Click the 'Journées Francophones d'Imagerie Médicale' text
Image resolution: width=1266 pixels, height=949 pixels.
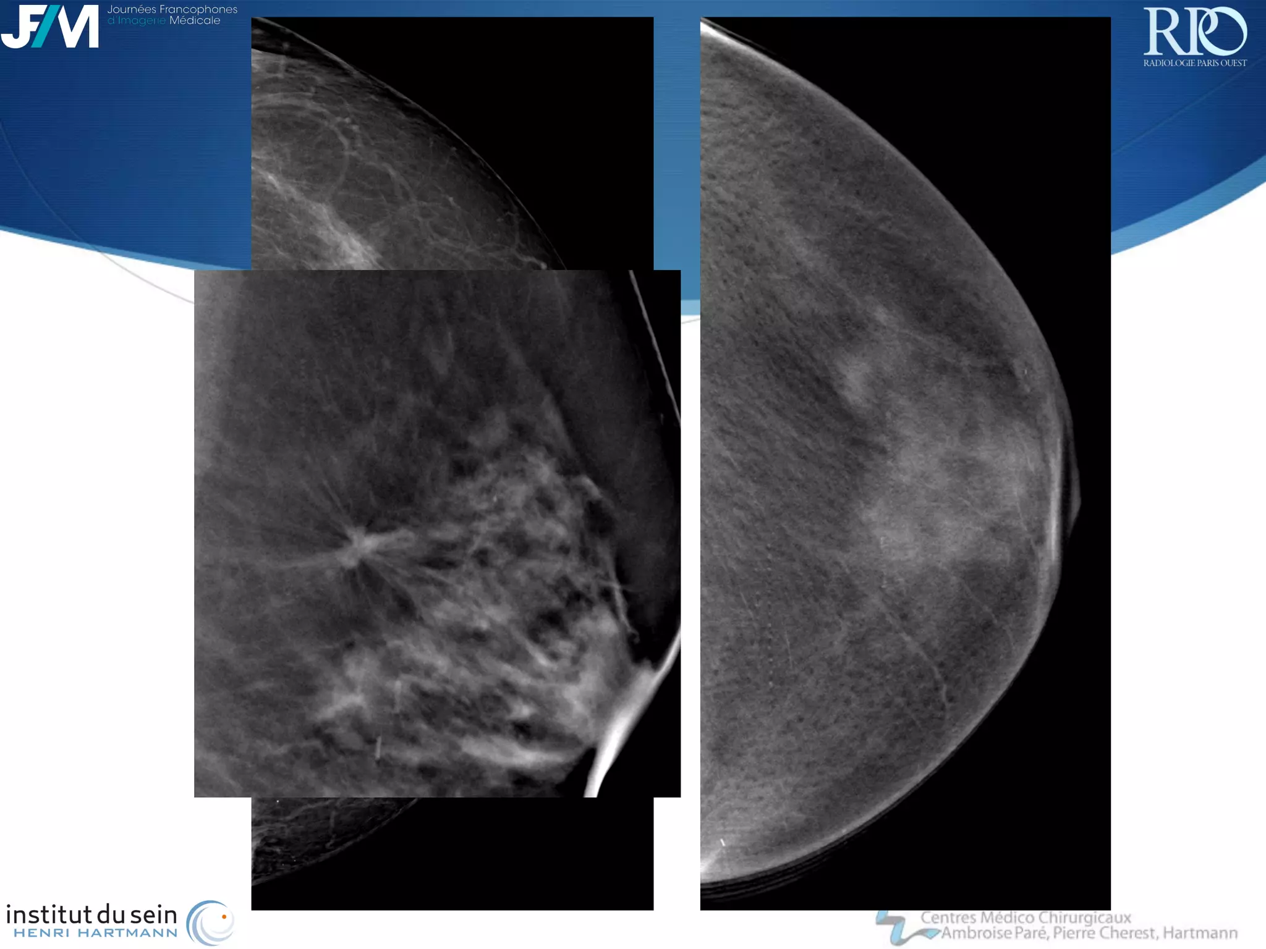(171, 15)
